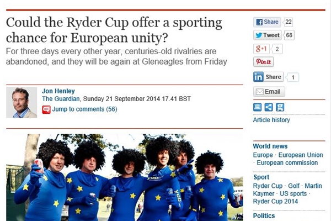Open the Article history link
Image resolution: width=331 pixels, height=221 pixels.
click(x=271, y=120)
